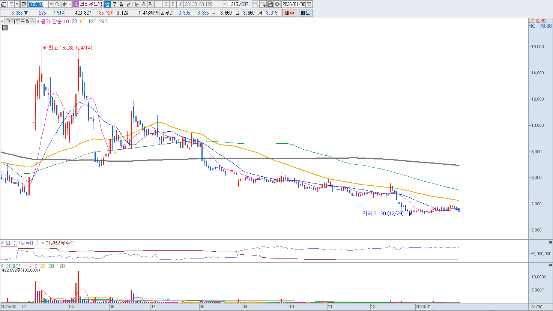Expand the empty interval combo box
This screenshot has width=553, height=311.
[x=224, y=4]
